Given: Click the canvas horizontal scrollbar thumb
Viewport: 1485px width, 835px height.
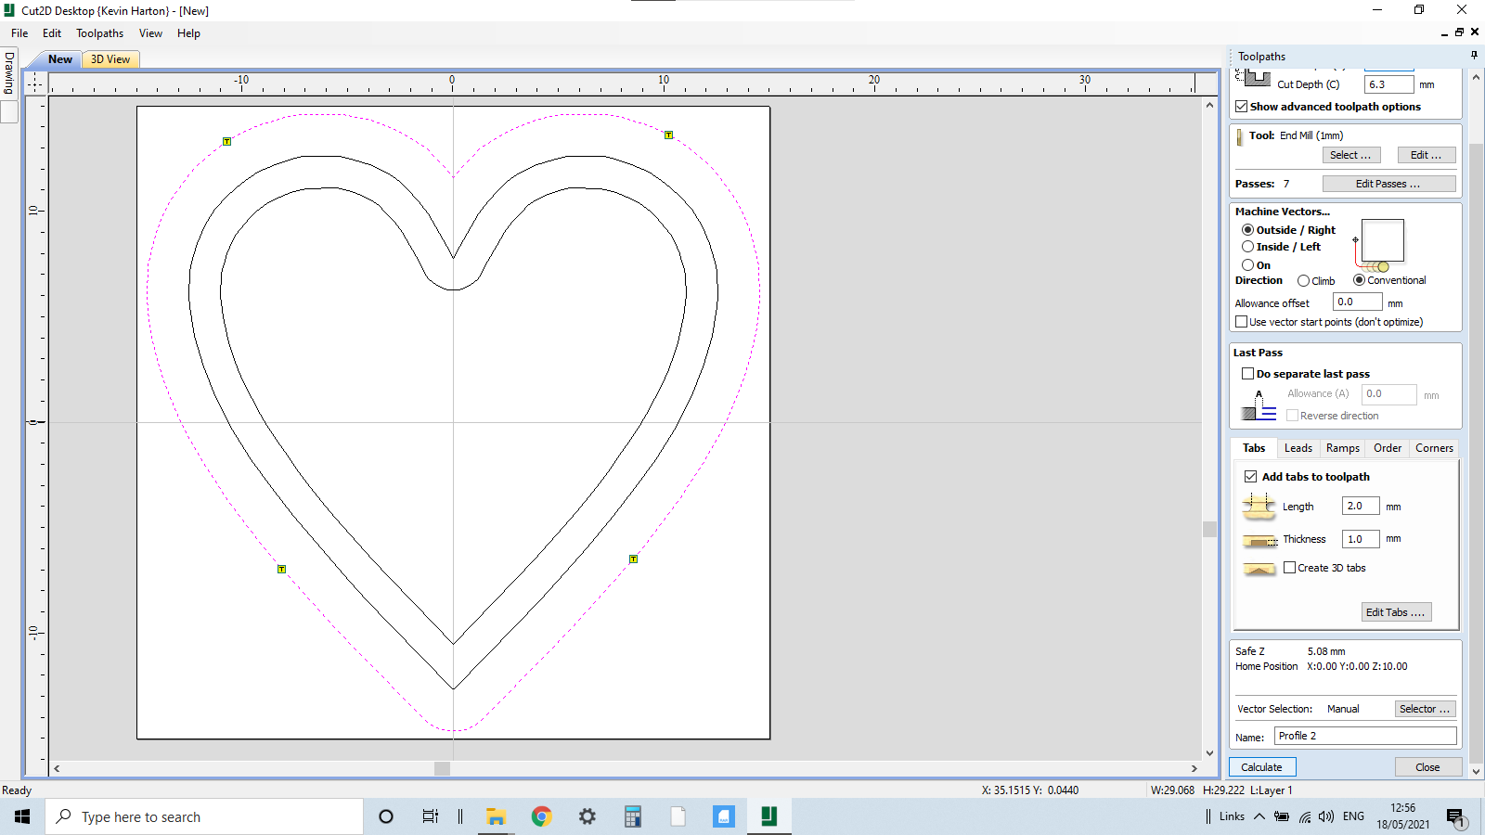Looking at the screenshot, I should (442, 768).
